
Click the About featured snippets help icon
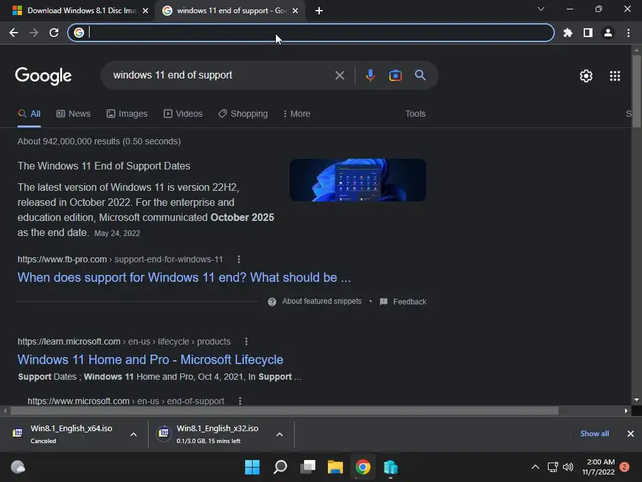[272, 302]
